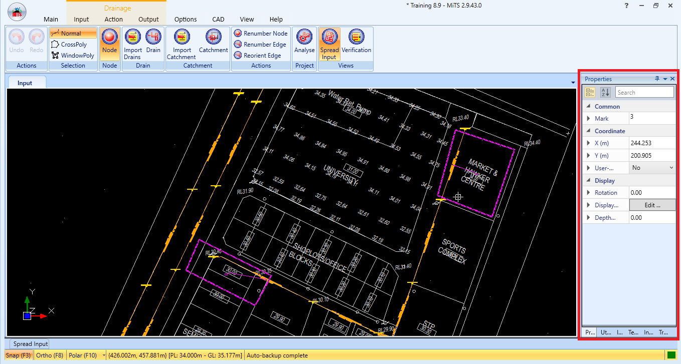Click the green status indicator square

click(671, 355)
